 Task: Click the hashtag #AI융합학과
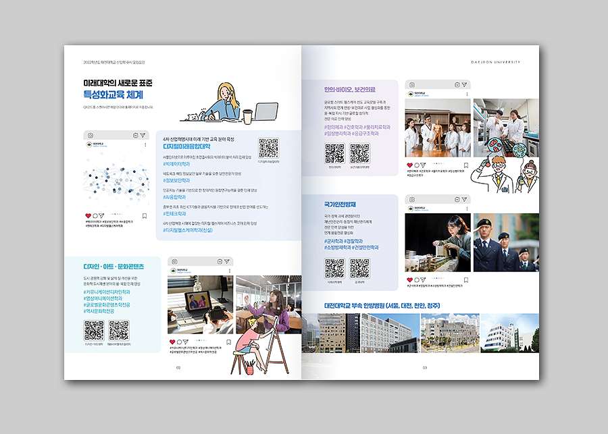[174, 197]
